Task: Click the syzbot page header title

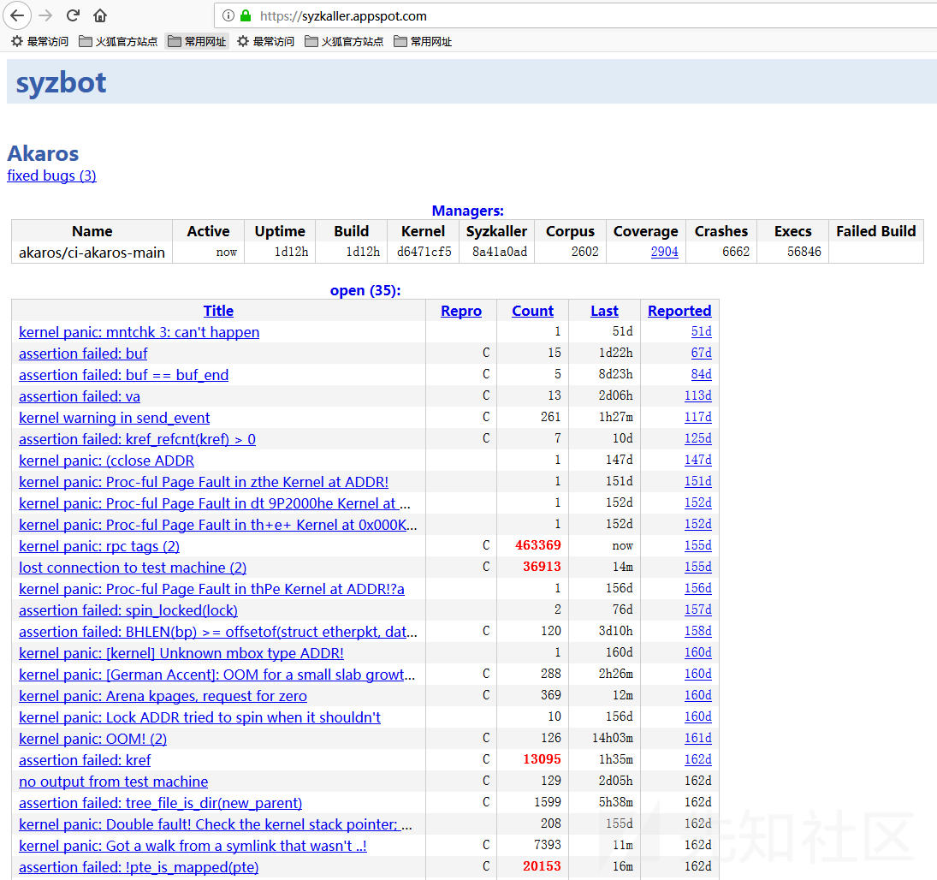Action: 61,82
